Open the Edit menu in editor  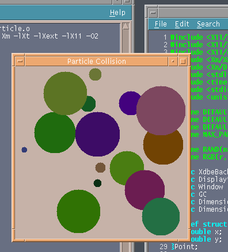[x=182, y=24]
